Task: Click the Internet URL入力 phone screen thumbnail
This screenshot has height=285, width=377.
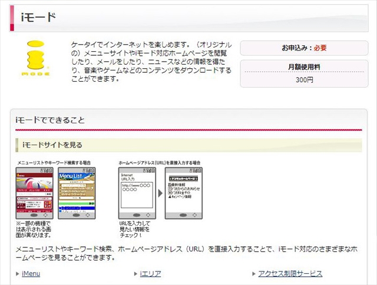Action: coord(137,193)
